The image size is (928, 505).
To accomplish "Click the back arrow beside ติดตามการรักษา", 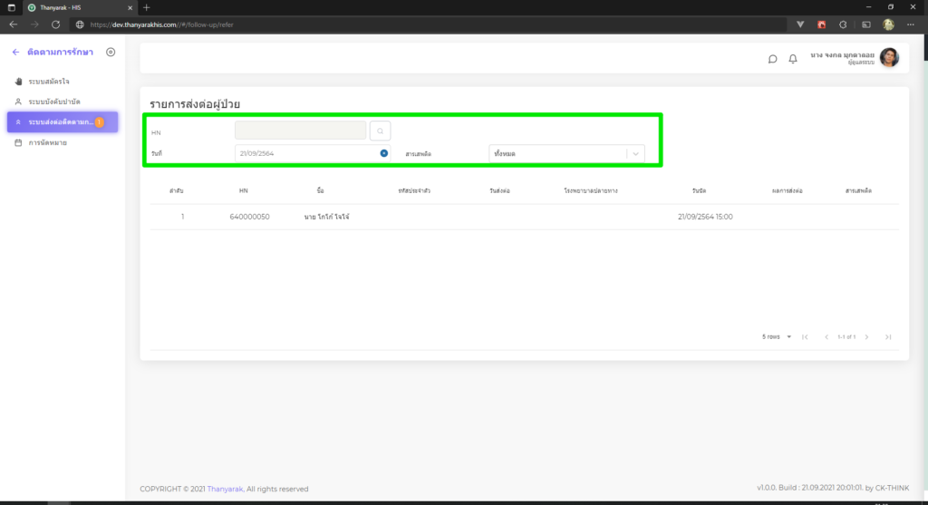I will point(15,52).
